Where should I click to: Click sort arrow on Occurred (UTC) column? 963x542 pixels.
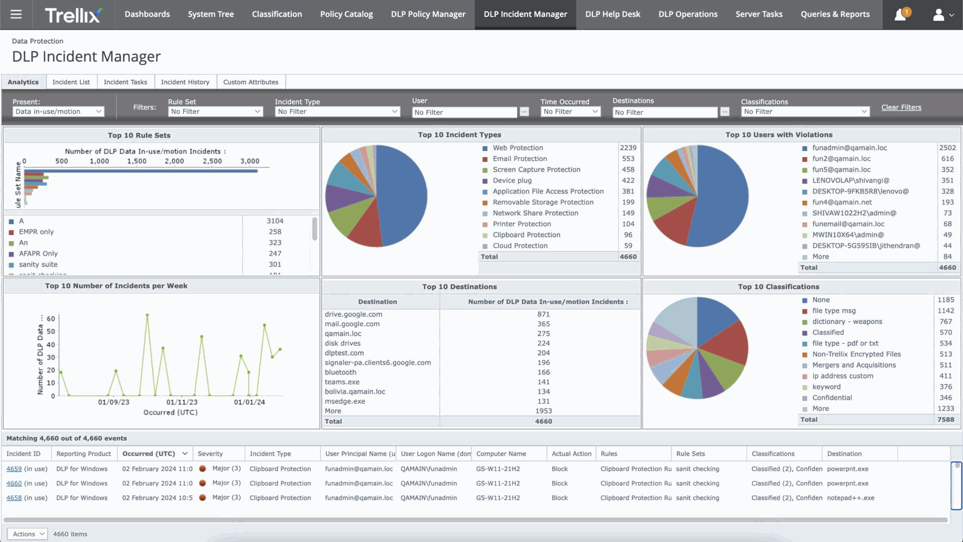[185, 454]
